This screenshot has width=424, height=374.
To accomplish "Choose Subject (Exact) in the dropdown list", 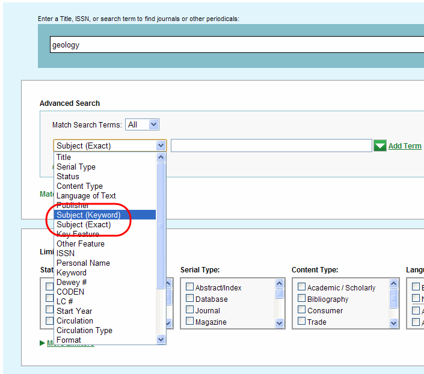I will pos(84,224).
